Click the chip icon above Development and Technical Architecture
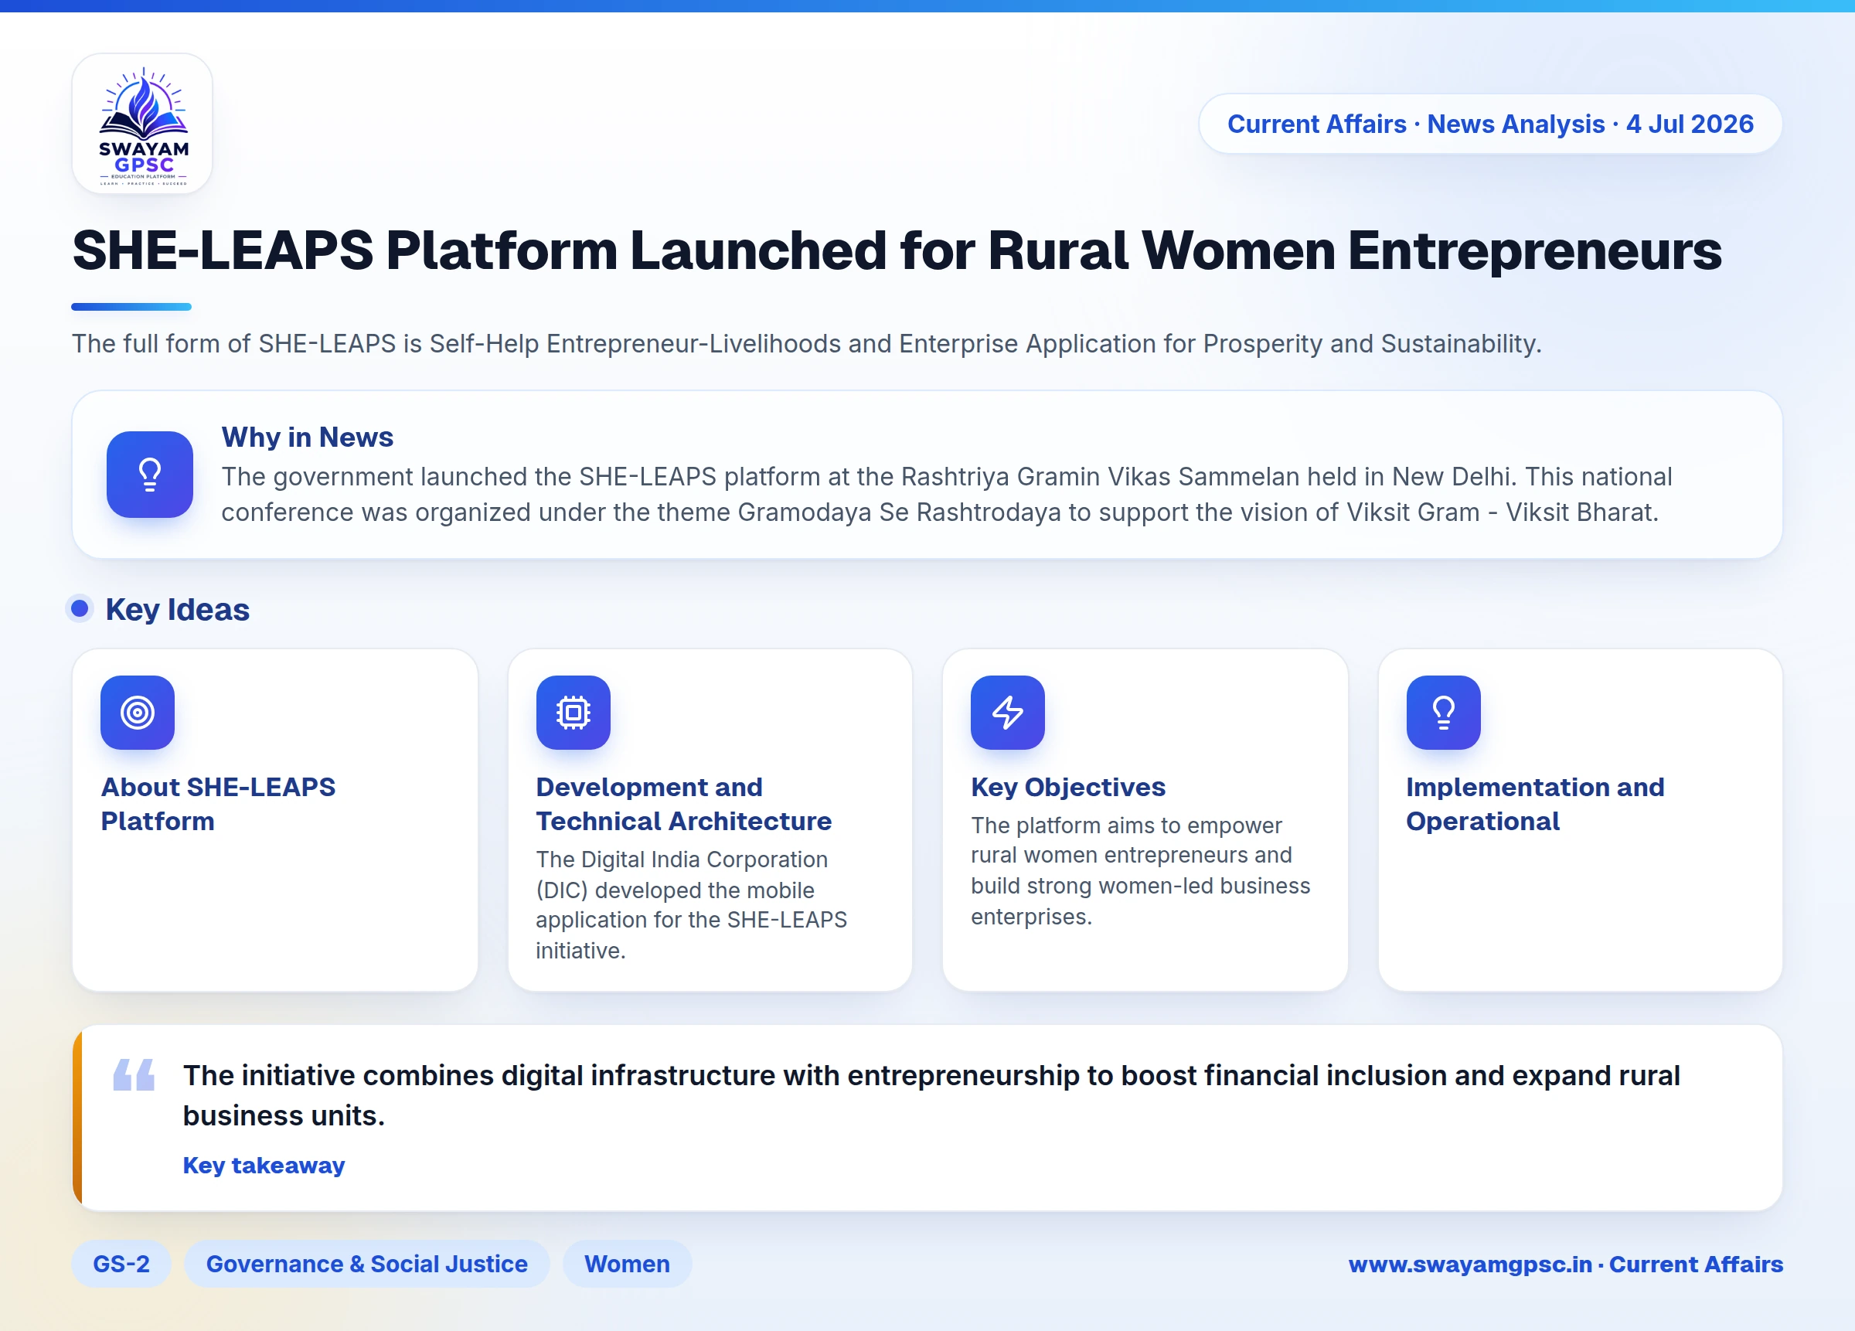 [574, 713]
